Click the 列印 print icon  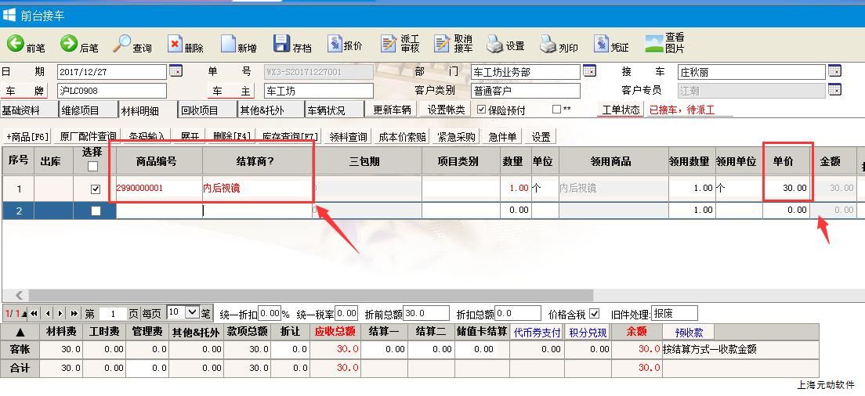[x=548, y=45]
